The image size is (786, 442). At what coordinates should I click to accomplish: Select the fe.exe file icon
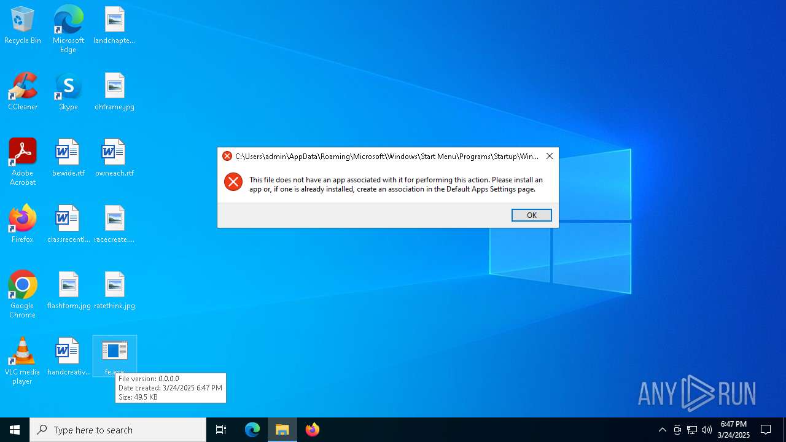click(114, 356)
